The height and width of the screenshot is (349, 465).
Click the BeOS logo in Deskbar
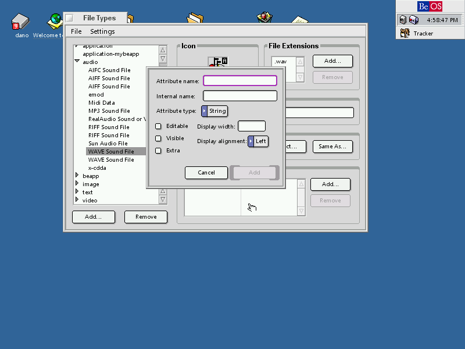coord(430,6)
